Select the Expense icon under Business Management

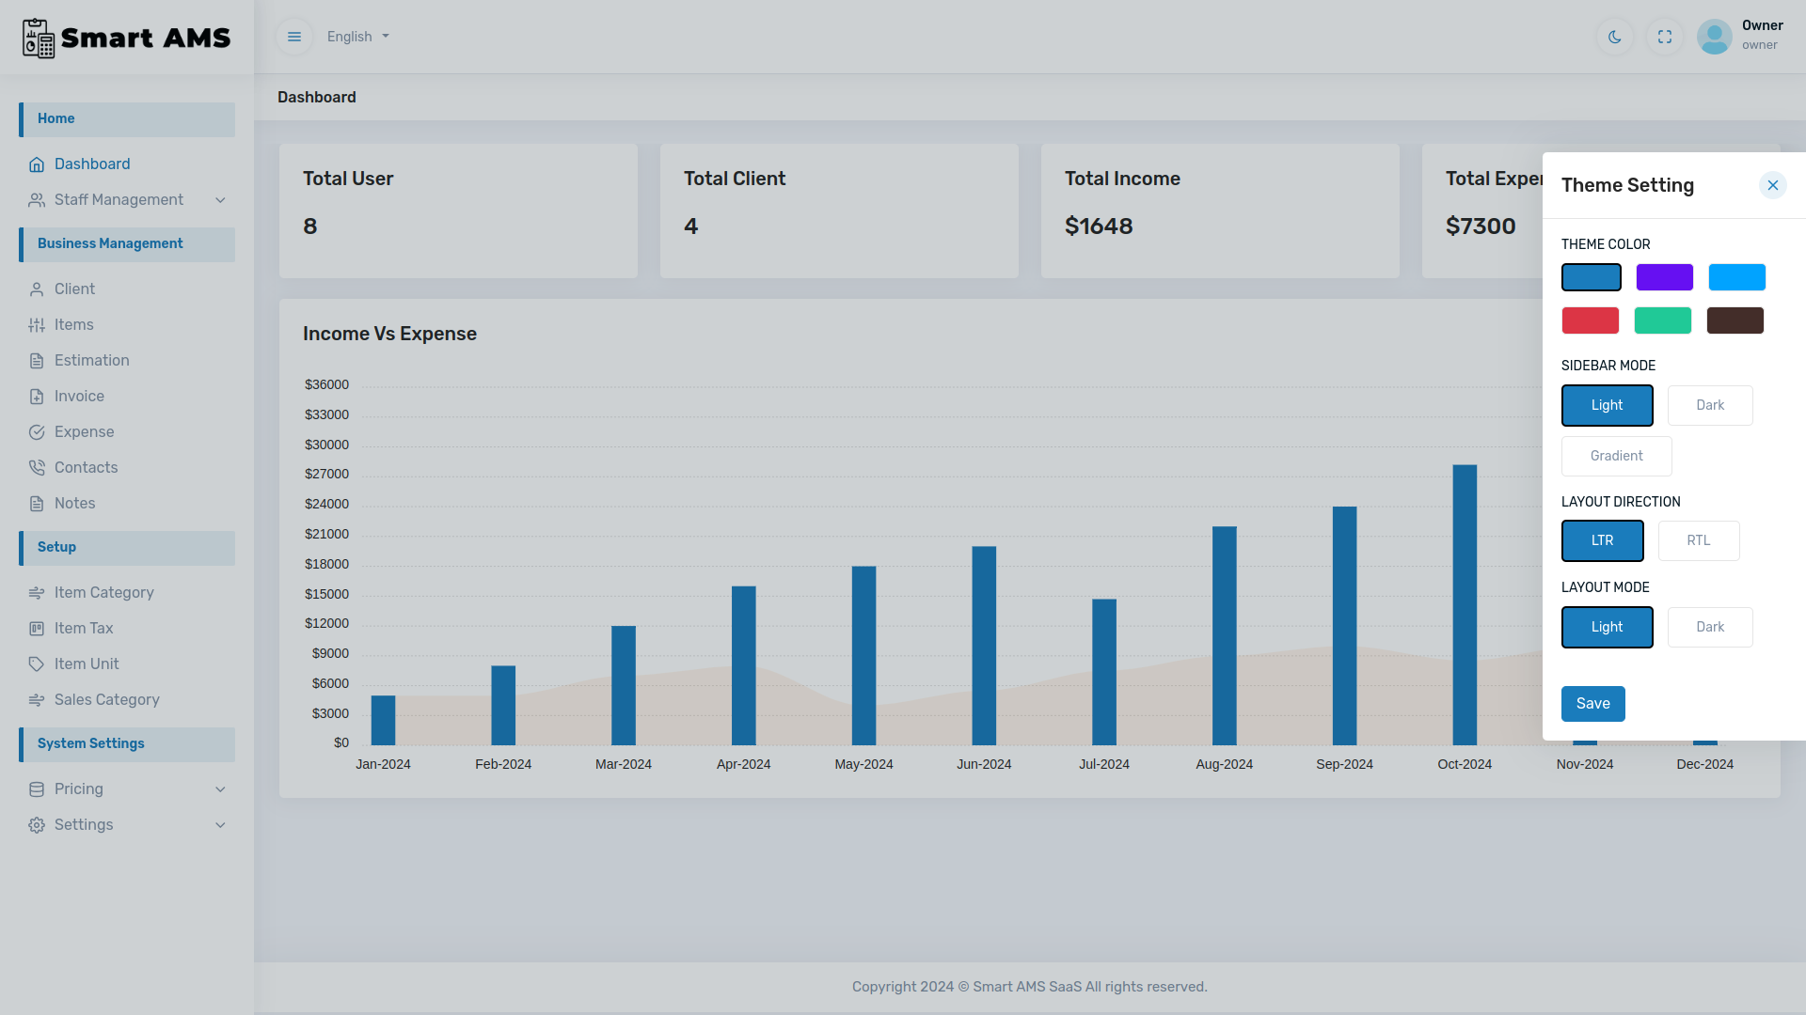click(38, 431)
